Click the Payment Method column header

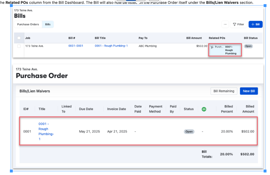155,109
